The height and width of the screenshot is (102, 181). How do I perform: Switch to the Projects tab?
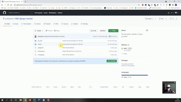click(x=47, y=24)
